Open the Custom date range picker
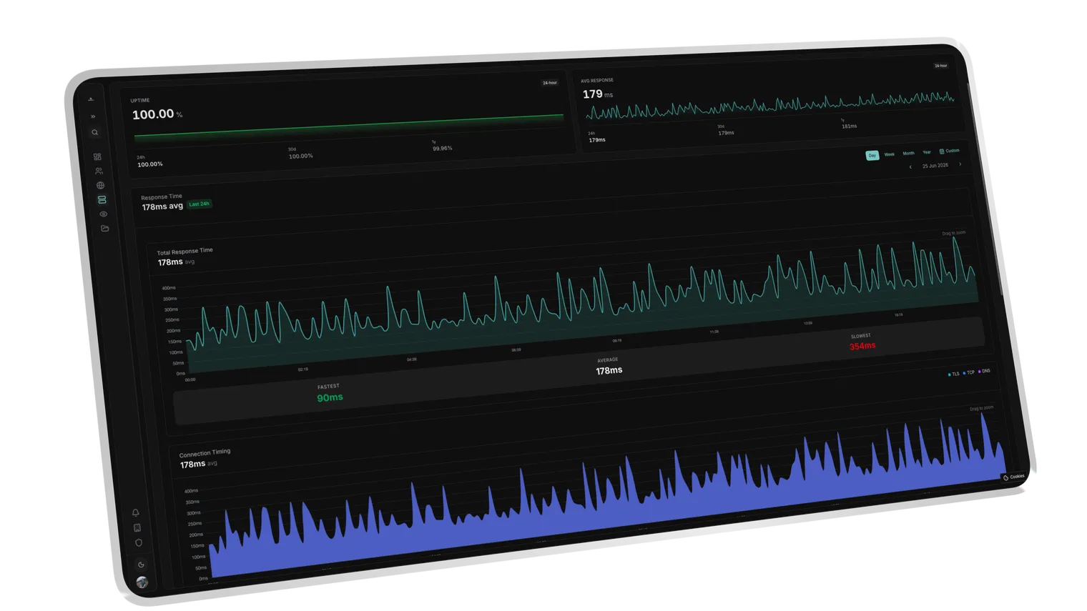Viewport: 1087px width, 611px height. [x=950, y=151]
